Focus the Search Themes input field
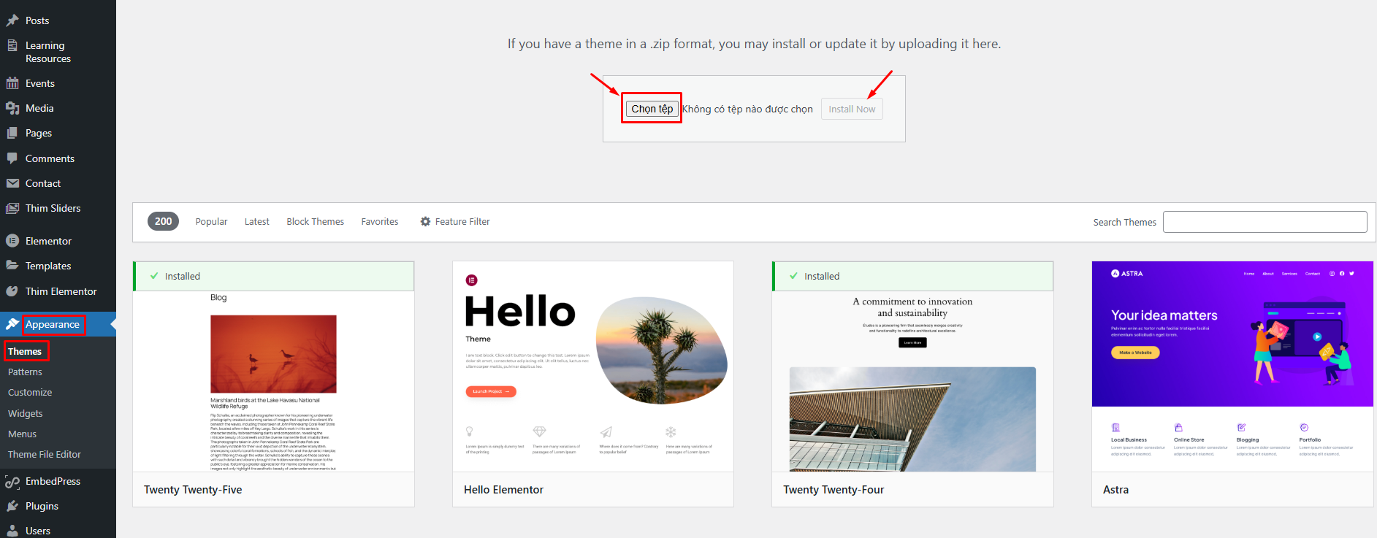Viewport: 1377px width, 538px height. [1265, 222]
